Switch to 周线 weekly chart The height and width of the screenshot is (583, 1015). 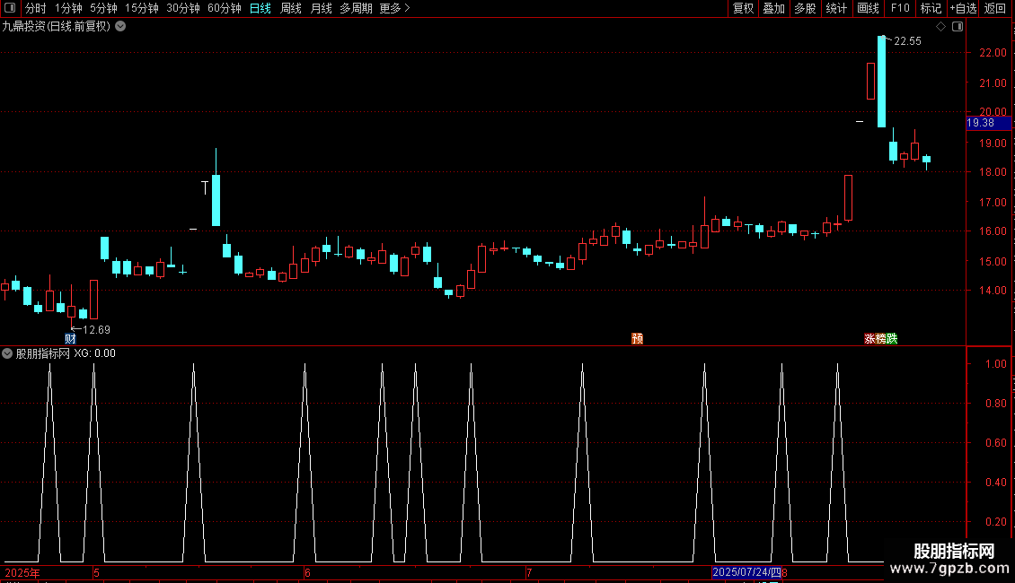tap(291, 8)
